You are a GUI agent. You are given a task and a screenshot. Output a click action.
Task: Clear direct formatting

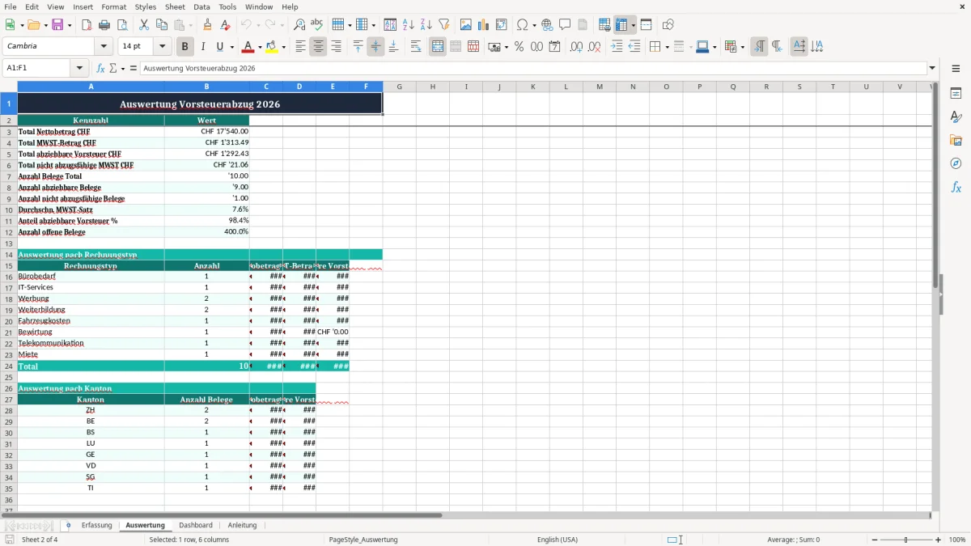point(225,25)
